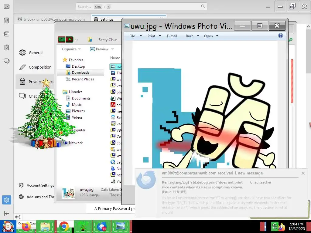Expand Open dropdown in Photo Viewer
This screenshot has height=233, width=311.
[x=217, y=36]
